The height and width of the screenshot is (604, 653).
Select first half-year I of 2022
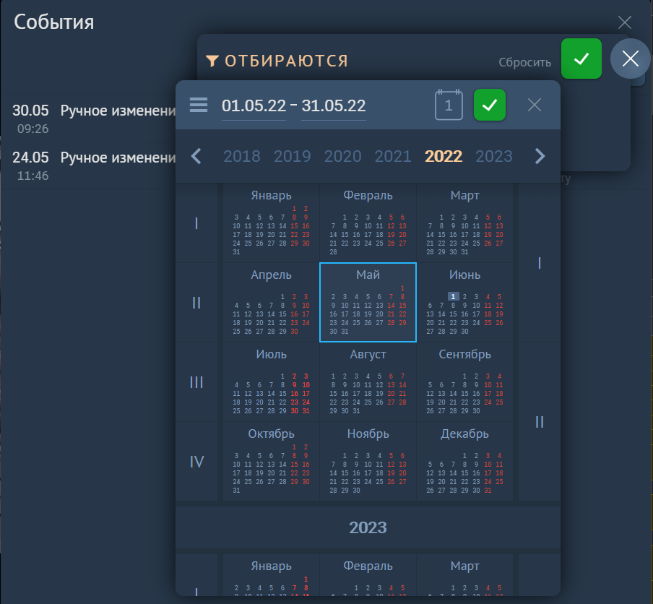point(540,263)
